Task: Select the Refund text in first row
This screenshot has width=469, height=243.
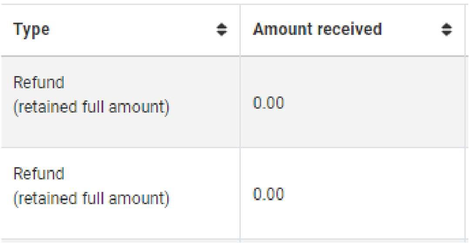Action: 39,82
